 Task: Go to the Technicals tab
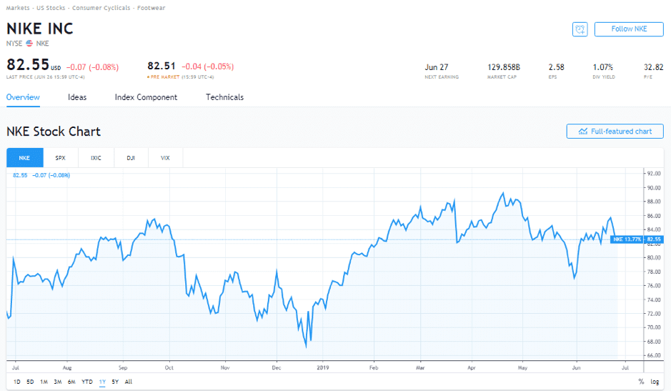tap(224, 97)
